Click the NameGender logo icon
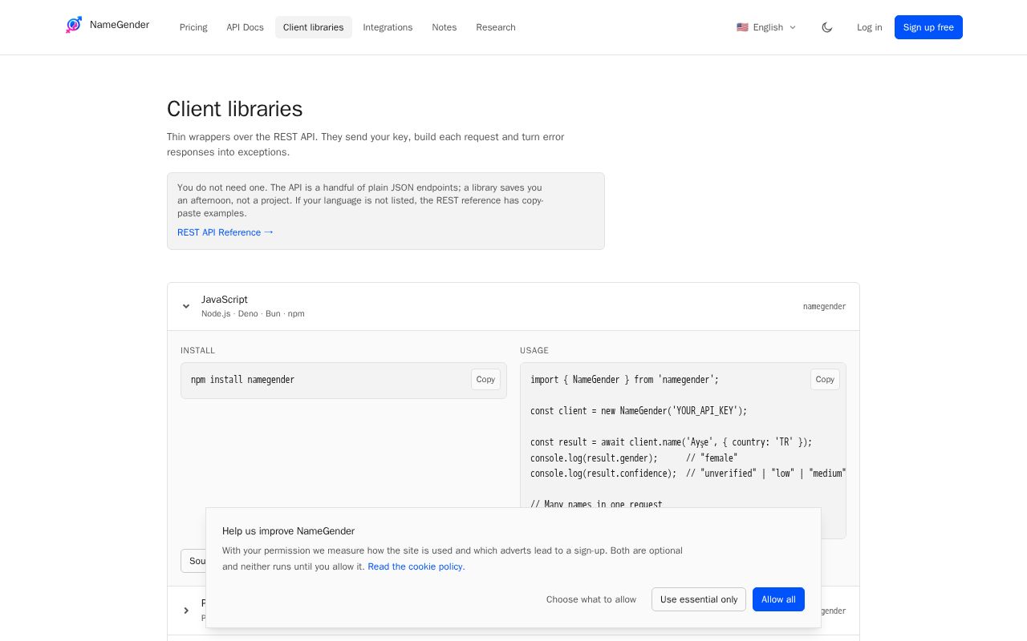1027x641 pixels. 74,26
